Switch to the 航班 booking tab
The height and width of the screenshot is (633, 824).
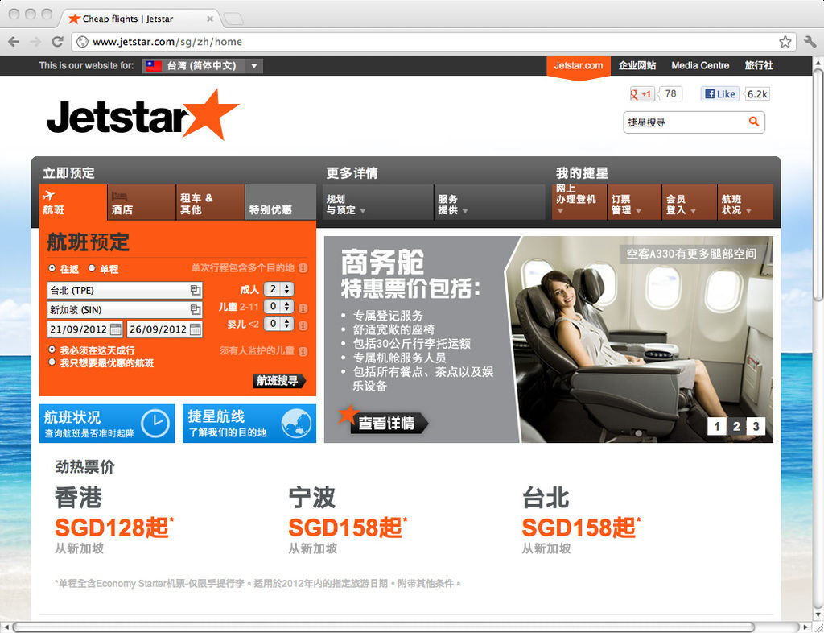(x=73, y=202)
